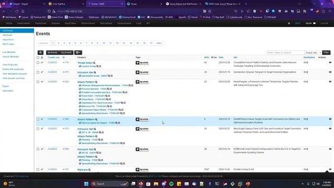Open the PGP public key download link

click(x=21, y=177)
